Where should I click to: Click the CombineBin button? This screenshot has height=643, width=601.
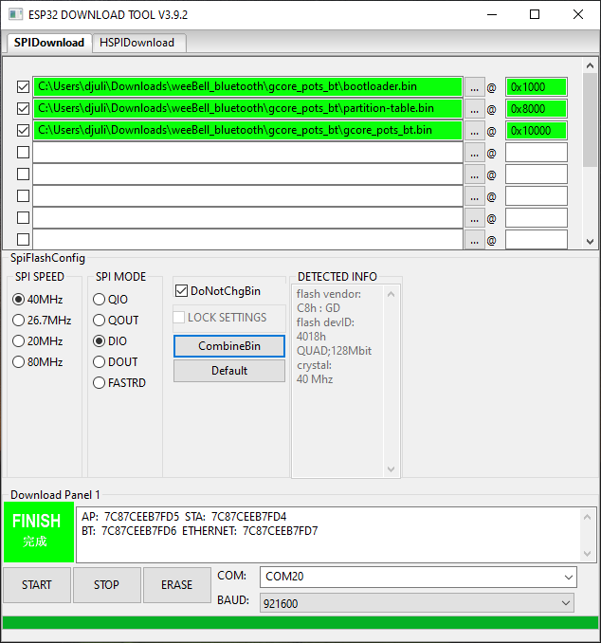tap(229, 346)
